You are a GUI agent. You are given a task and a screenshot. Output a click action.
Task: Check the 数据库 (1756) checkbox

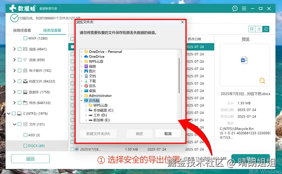pyautogui.click(x=19, y=92)
